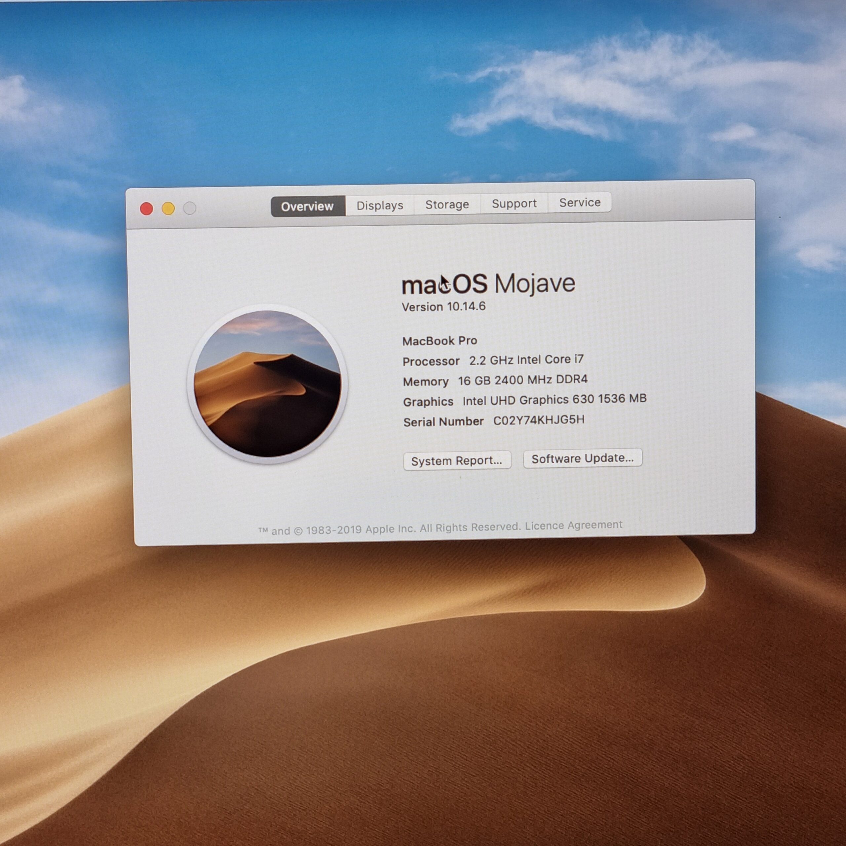Open the Licence Agreement link
846x846 pixels.
[574, 525]
